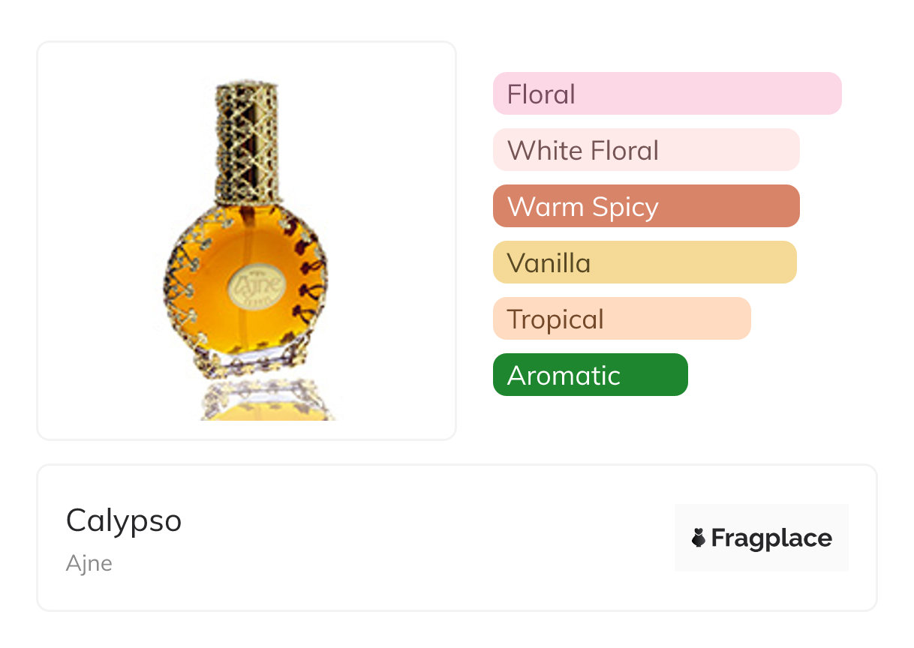This screenshot has height=648, width=914.
Task: Open the Fragplace wordmark link
Action: click(x=771, y=538)
